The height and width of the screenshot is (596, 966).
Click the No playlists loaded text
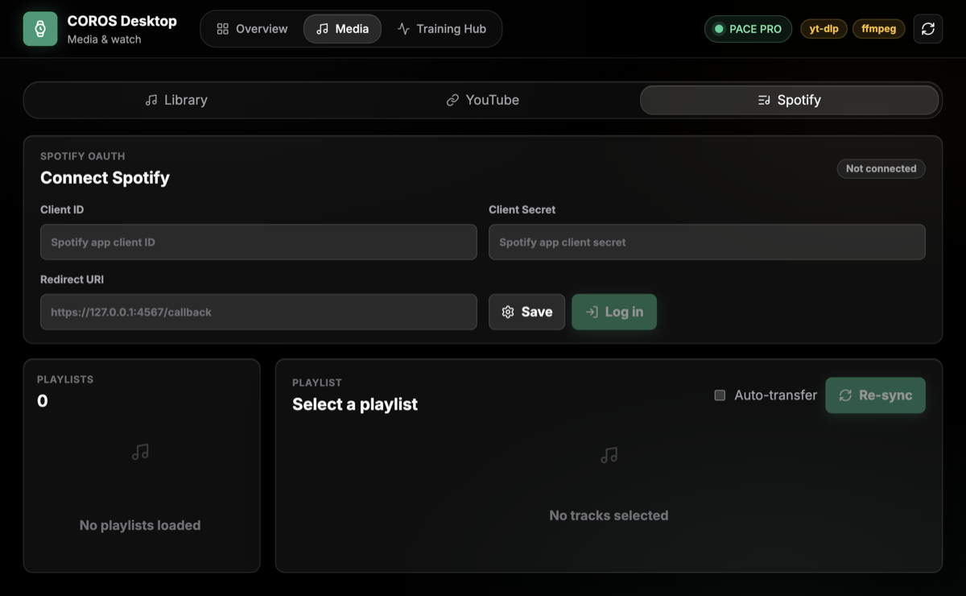140,525
